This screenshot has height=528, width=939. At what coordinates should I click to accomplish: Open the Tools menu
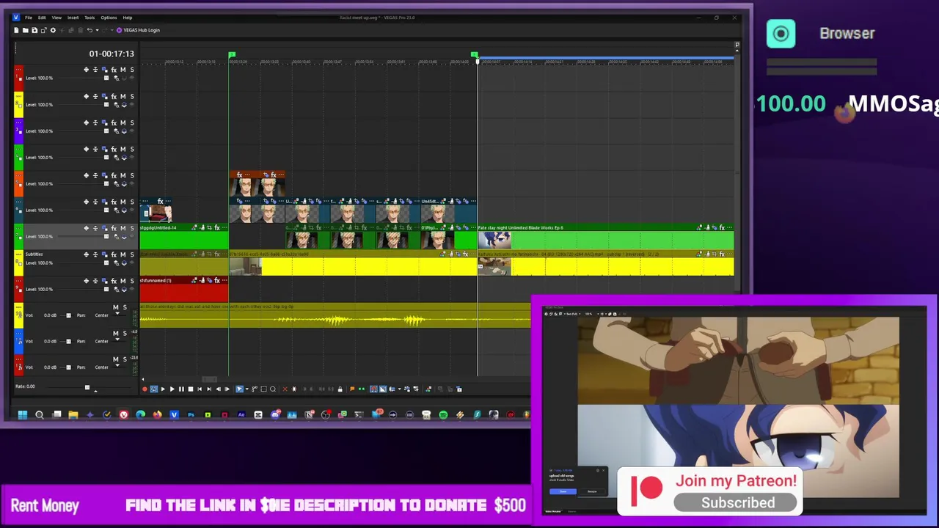(x=89, y=18)
